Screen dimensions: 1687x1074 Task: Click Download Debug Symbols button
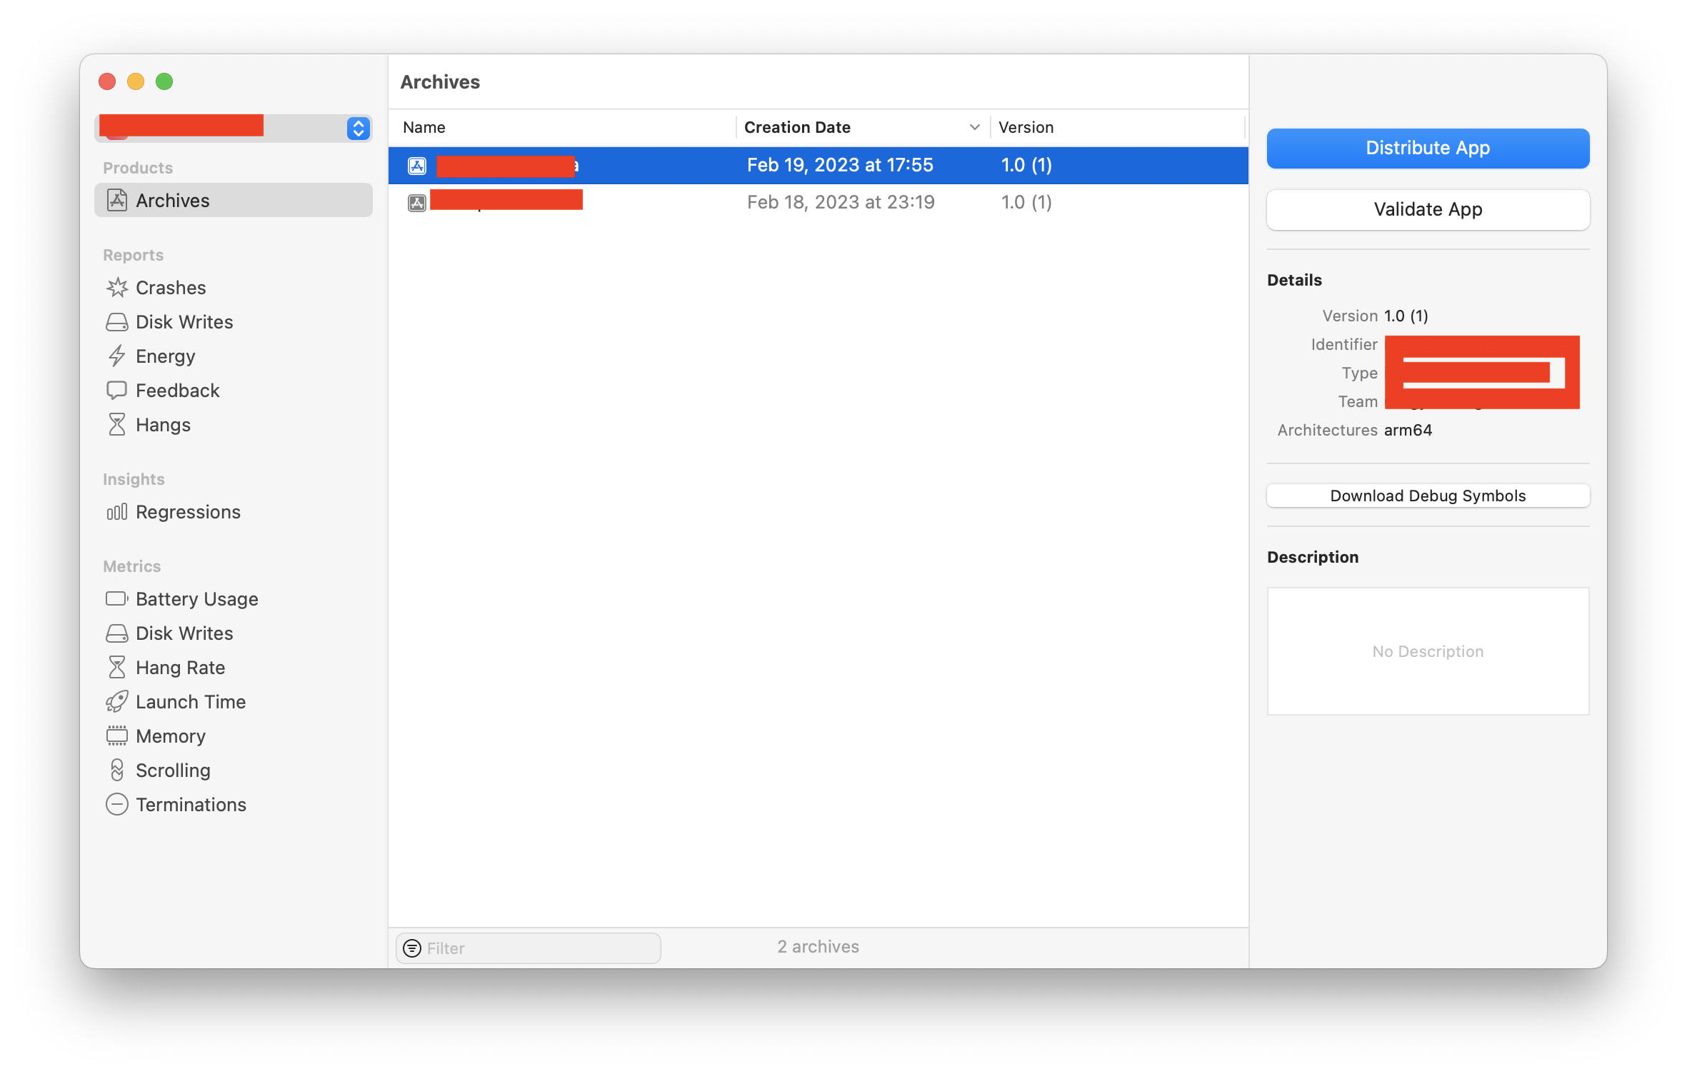pyautogui.click(x=1428, y=495)
